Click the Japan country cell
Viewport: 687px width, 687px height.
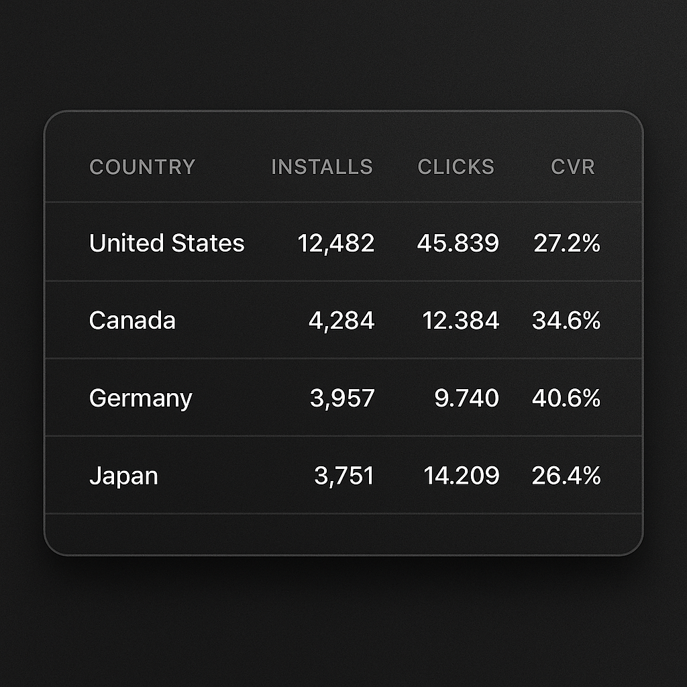[123, 476]
